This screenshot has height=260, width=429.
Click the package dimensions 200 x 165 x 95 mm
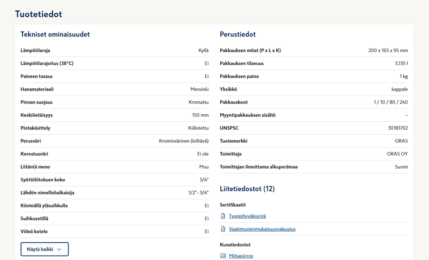tap(388, 50)
